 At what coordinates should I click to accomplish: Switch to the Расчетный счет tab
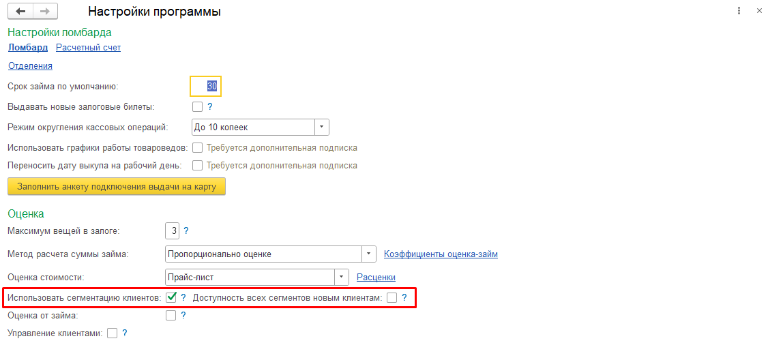coord(88,48)
